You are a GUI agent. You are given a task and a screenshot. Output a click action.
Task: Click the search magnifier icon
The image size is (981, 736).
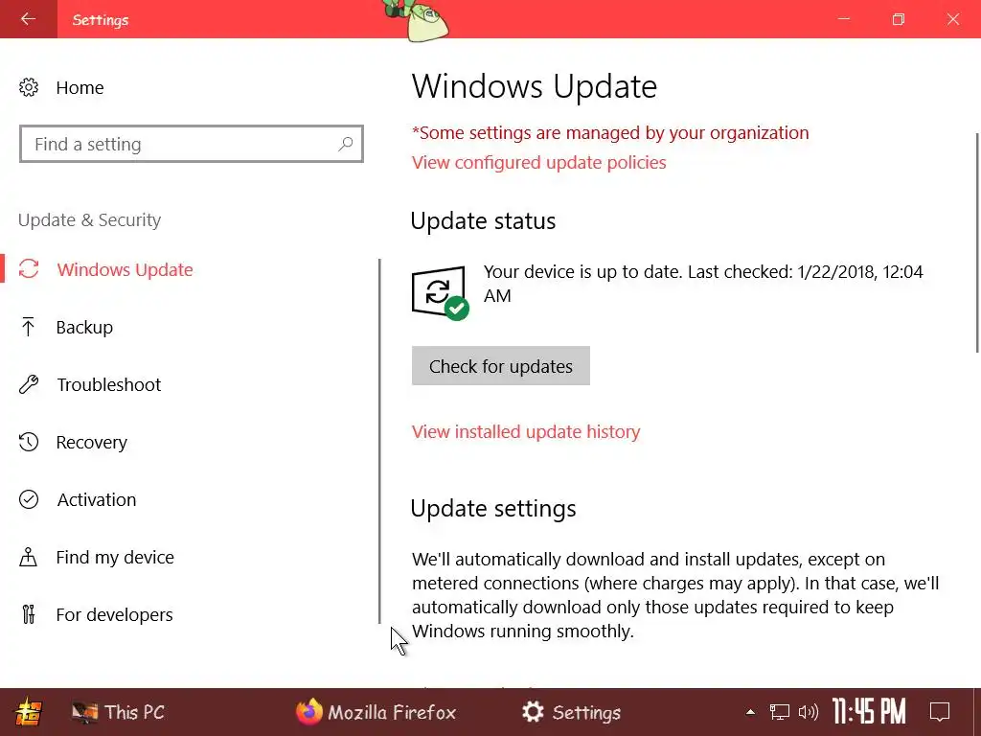point(345,145)
